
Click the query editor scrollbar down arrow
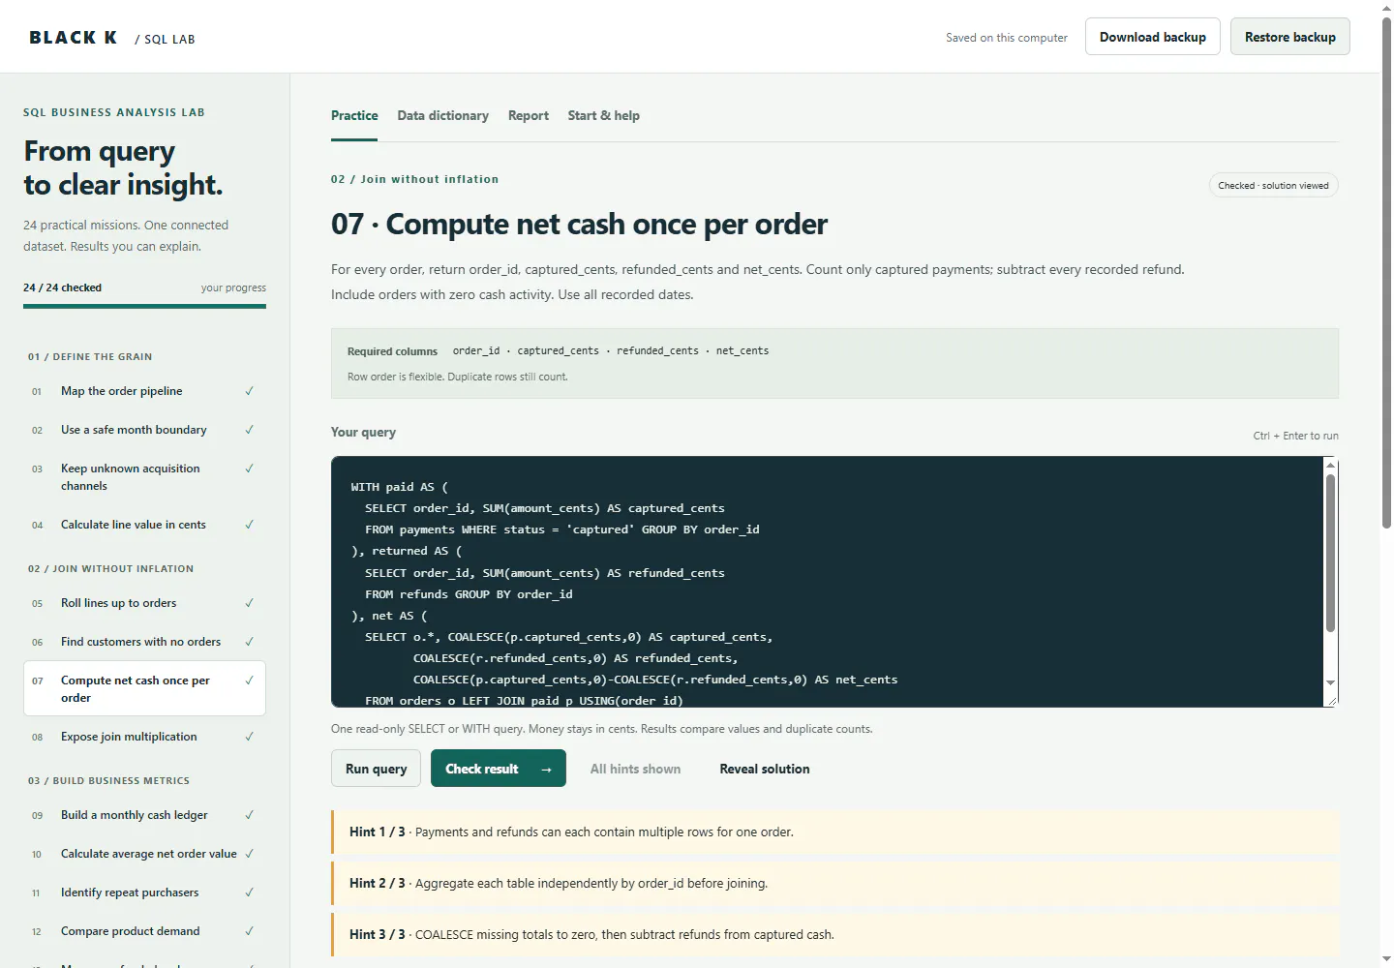click(1330, 682)
